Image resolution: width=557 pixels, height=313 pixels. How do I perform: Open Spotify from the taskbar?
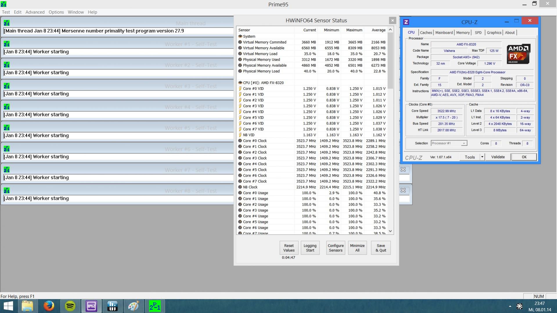pos(70,306)
